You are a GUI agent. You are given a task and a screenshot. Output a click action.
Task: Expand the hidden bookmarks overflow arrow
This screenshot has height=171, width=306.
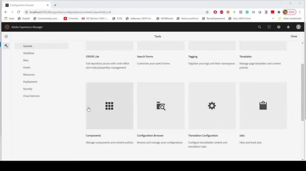click(273, 18)
